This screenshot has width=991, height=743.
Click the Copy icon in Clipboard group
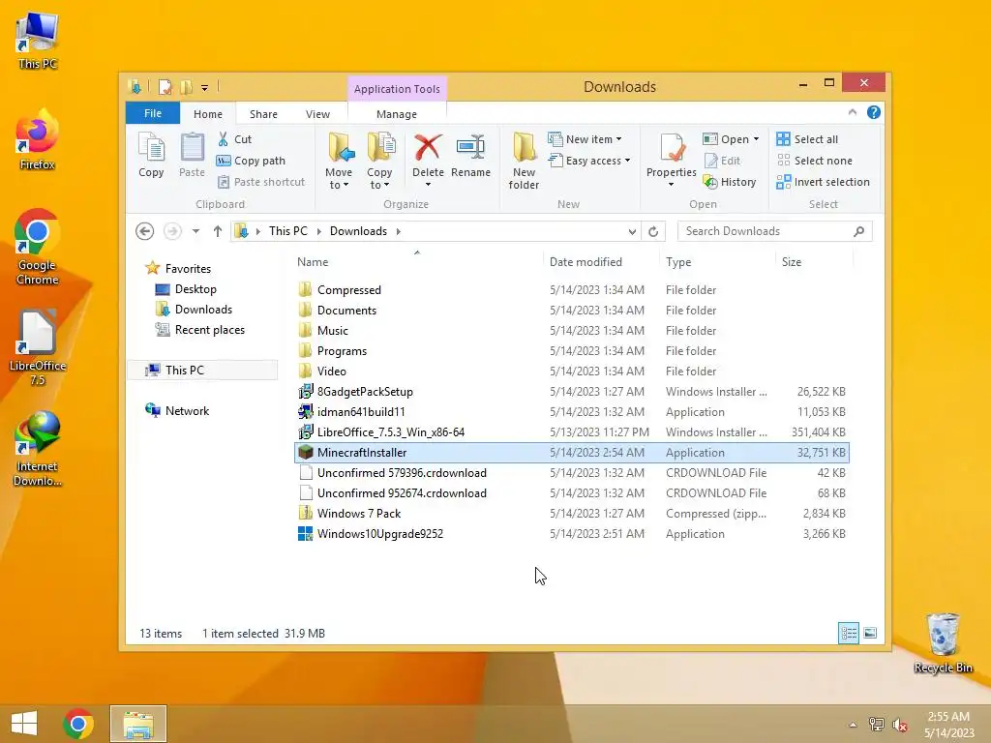[x=151, y=148]
